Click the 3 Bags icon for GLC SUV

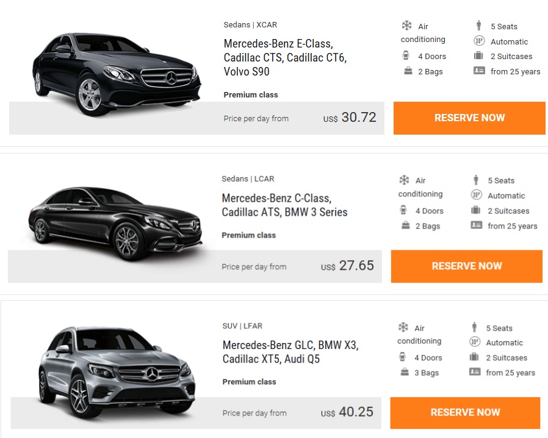coord(405,372)
